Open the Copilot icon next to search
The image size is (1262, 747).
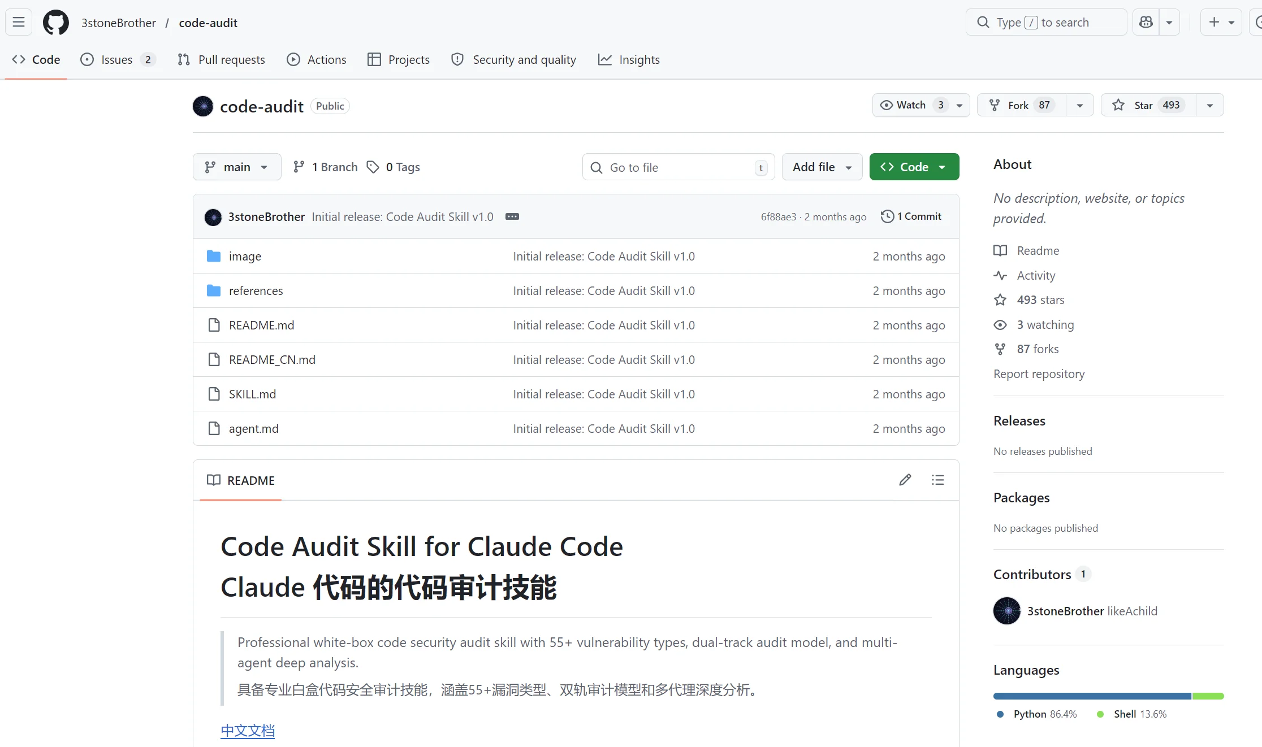[1146, 21]
